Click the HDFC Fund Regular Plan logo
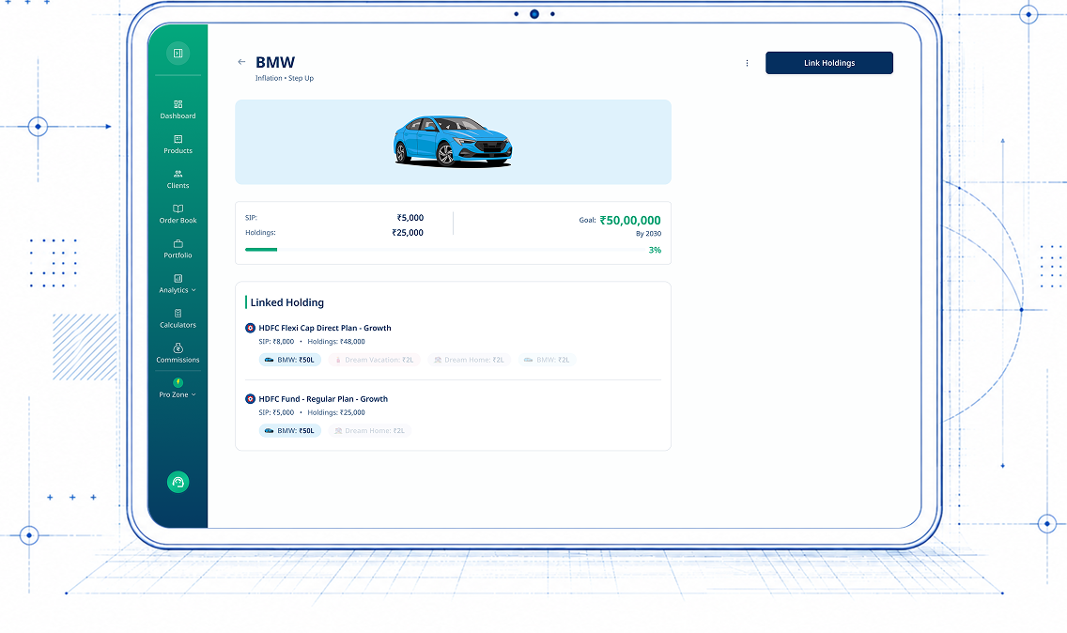 pyautogui.click(x=250, y=399)
